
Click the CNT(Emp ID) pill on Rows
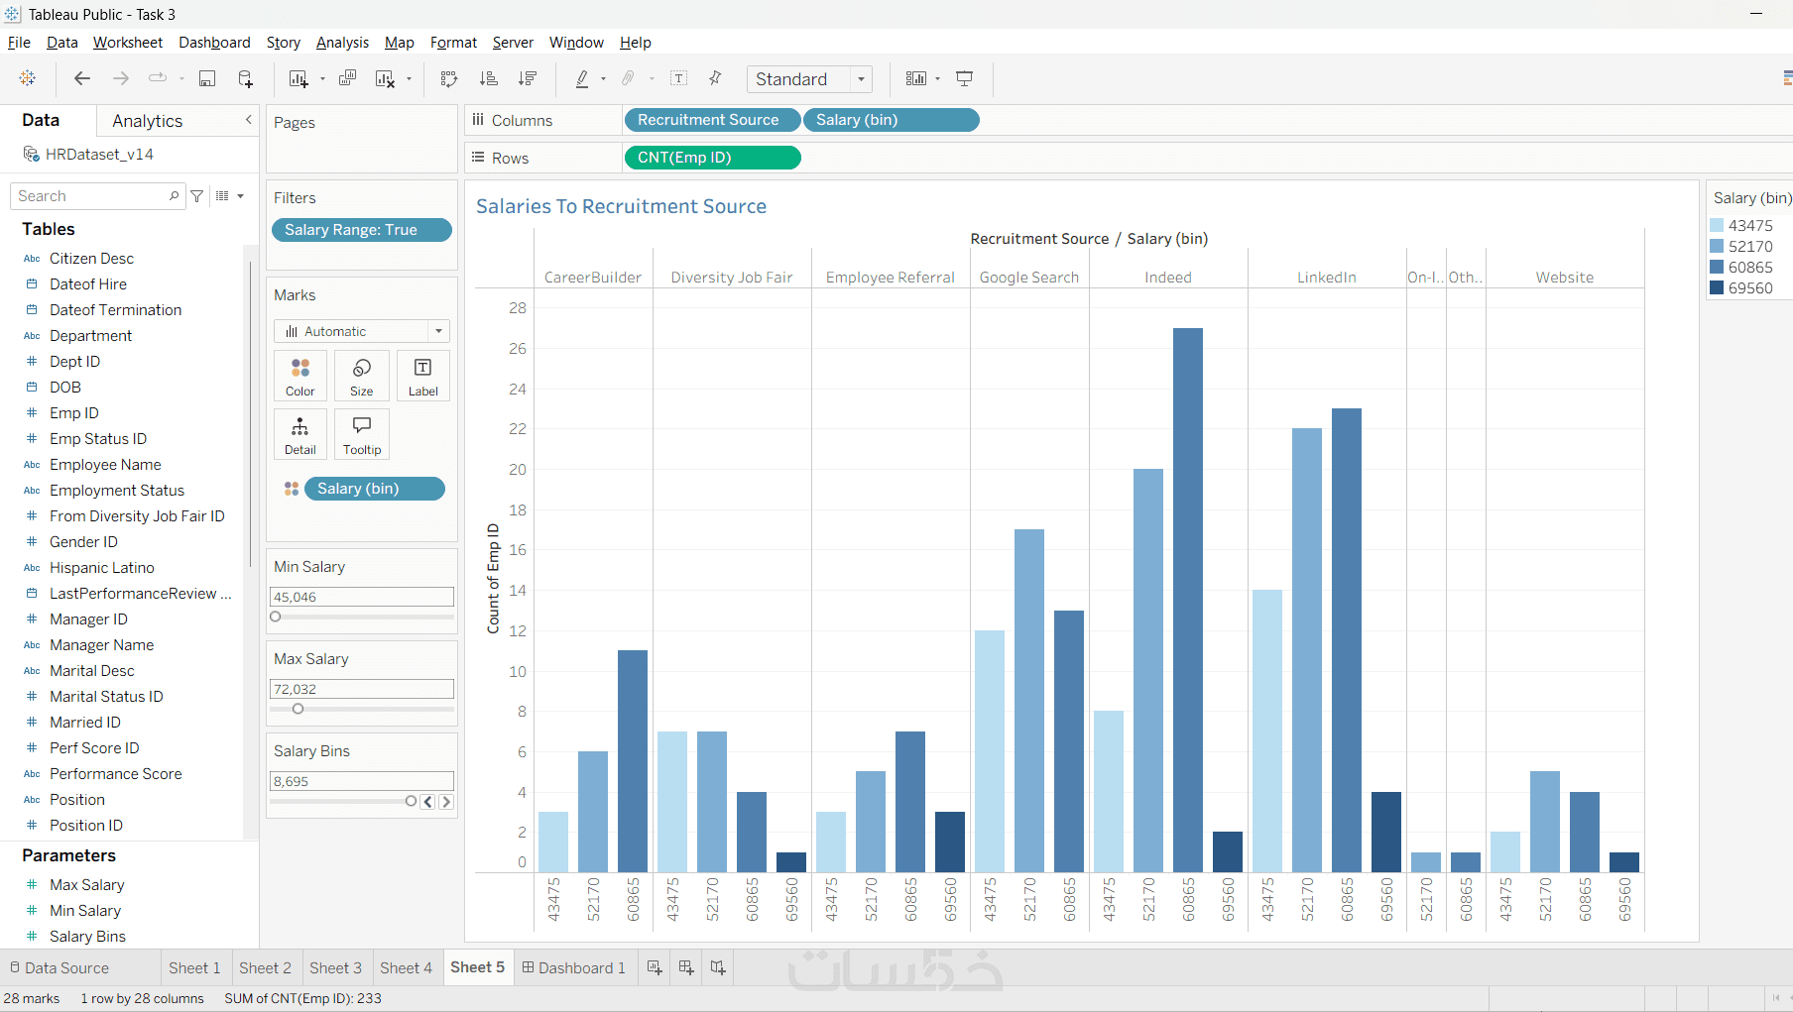pos(712,158)
